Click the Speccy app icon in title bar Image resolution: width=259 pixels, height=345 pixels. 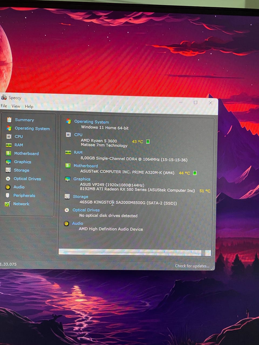(4, 97)
